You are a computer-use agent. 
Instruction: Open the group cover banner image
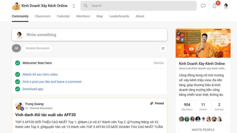(203, 43)
